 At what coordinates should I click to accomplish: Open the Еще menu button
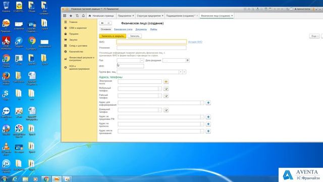(x=314, y=36)
